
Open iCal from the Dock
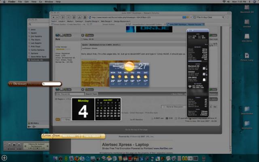click(x=125, y=158)
